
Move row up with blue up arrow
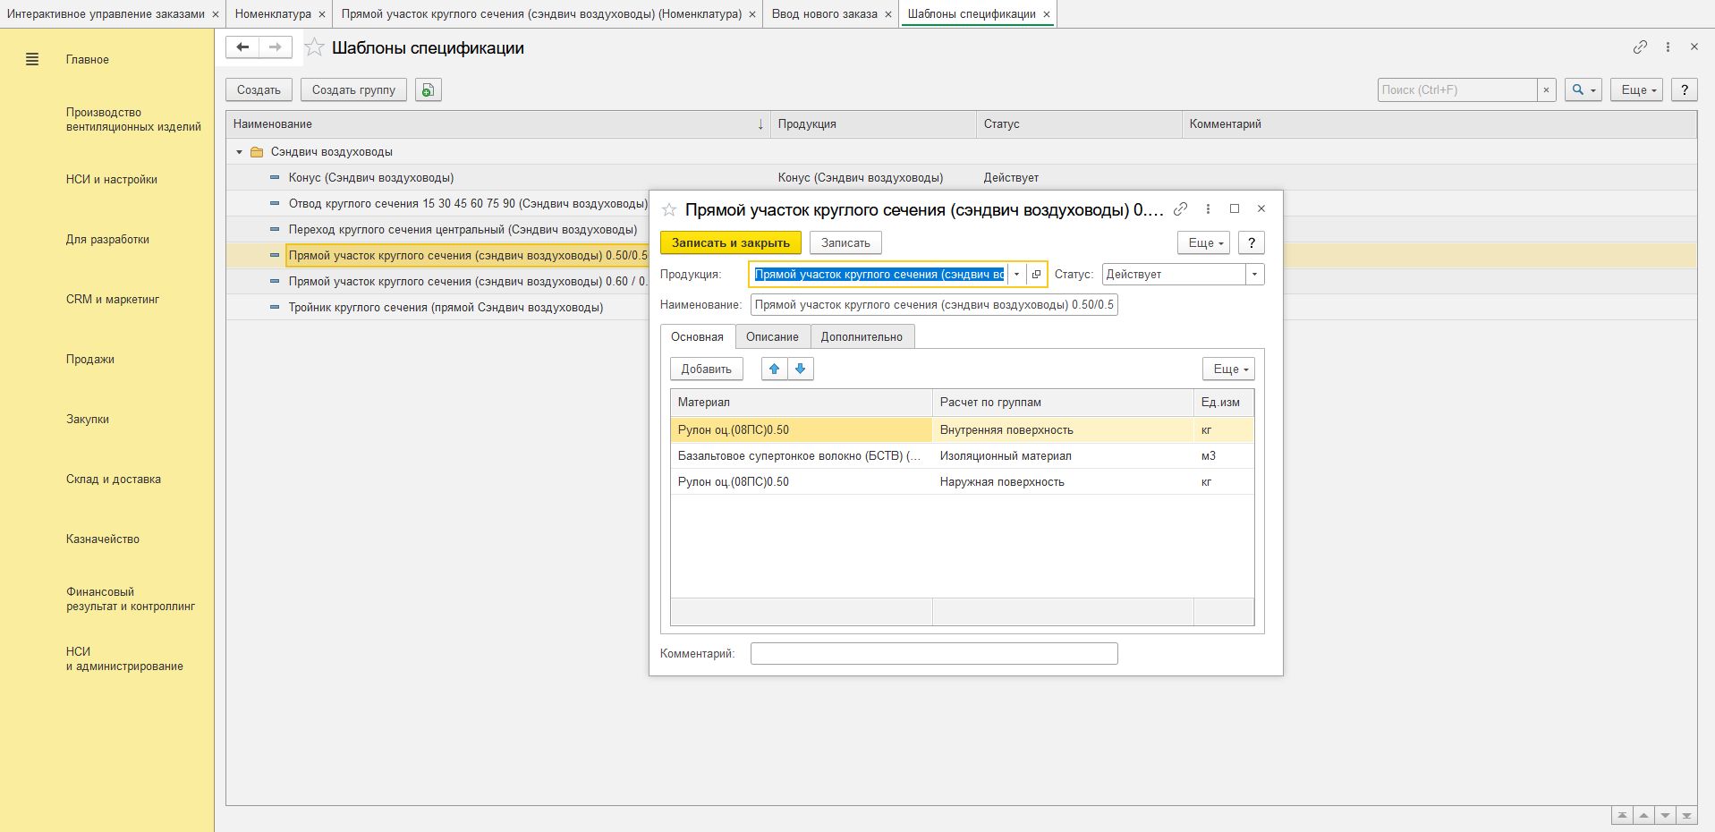click(775, 369)
